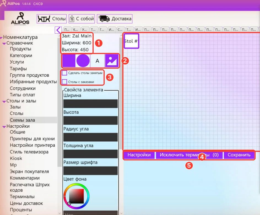Viewport: 260px width, 215px height.
Task: Select Kiosk in the sidebar
Action: (16, 158)
